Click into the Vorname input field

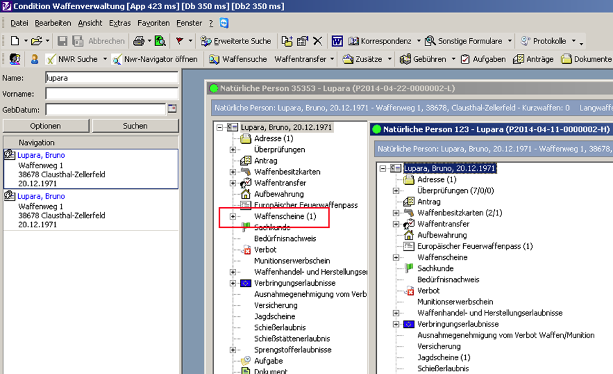(x=111, y=93)
